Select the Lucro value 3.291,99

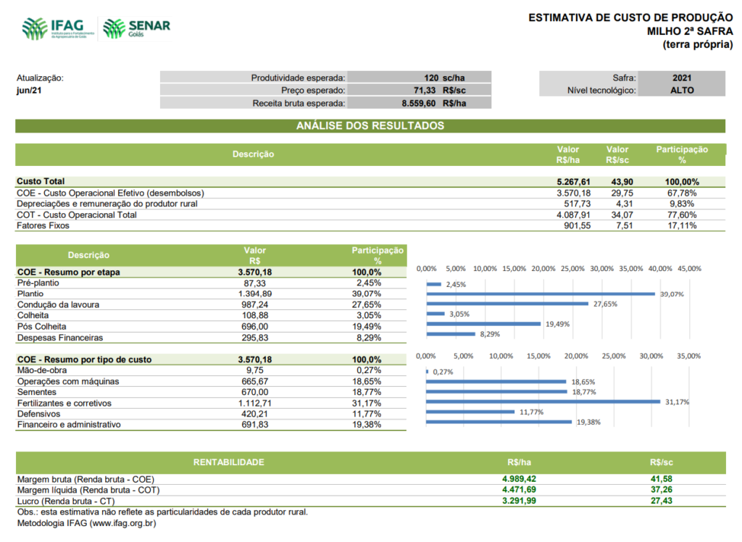(519, 501)
